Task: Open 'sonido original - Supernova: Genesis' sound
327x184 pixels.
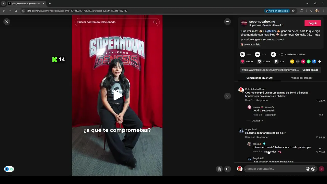Action: tap(264, 40)
